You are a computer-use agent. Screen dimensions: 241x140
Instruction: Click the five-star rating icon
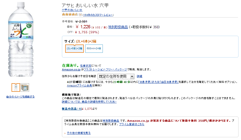70,14
